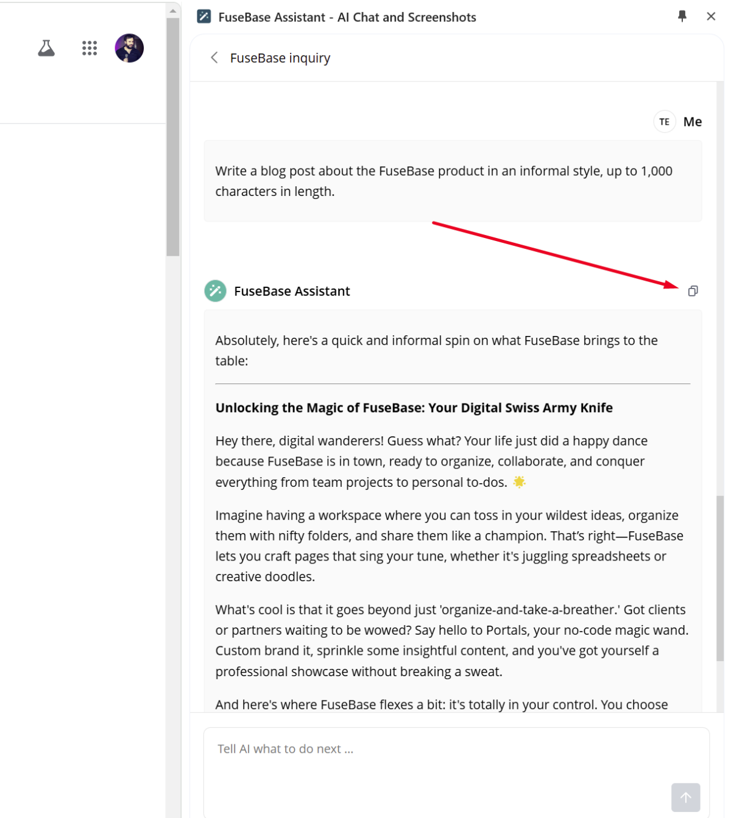Viewport: 731px width, 818px height.
Task: Open the profile avatar photo
Action: click(x=128, y=48)
